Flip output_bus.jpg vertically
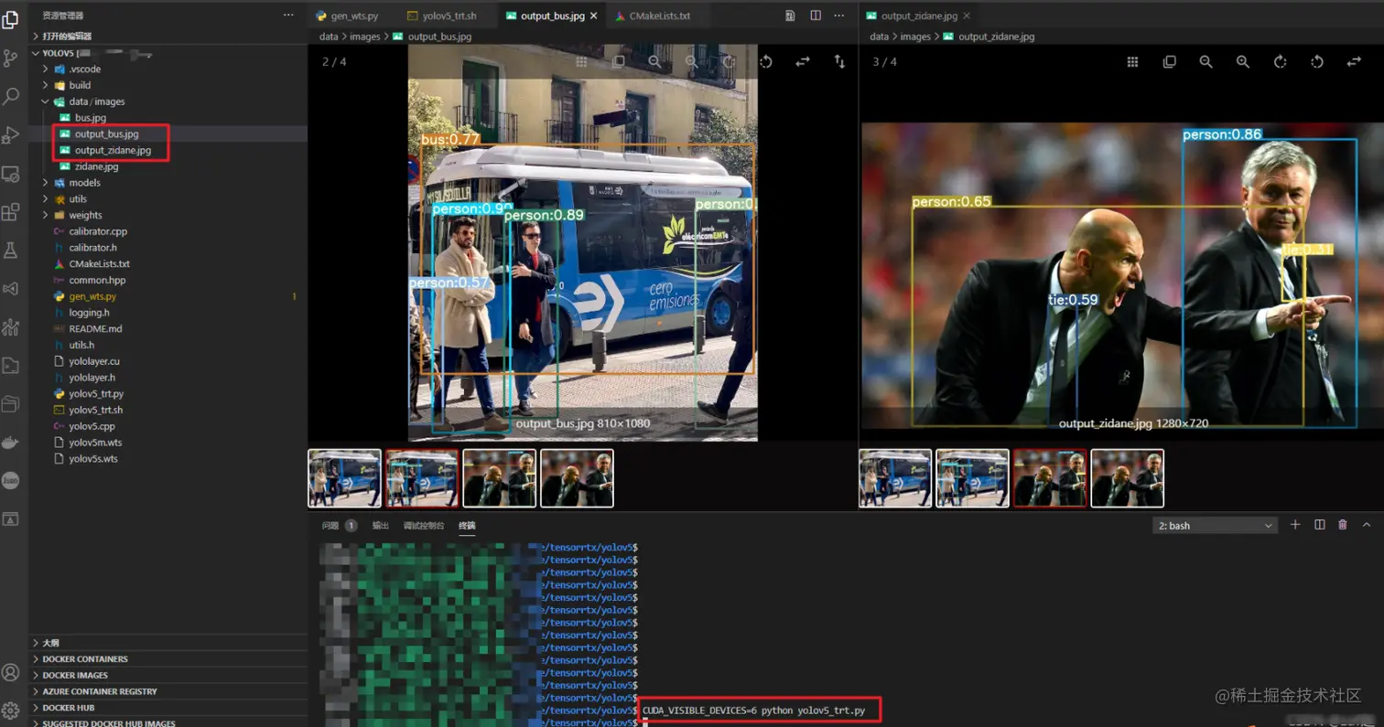Viewport: 1384px width, 727px height. (839, 61)
